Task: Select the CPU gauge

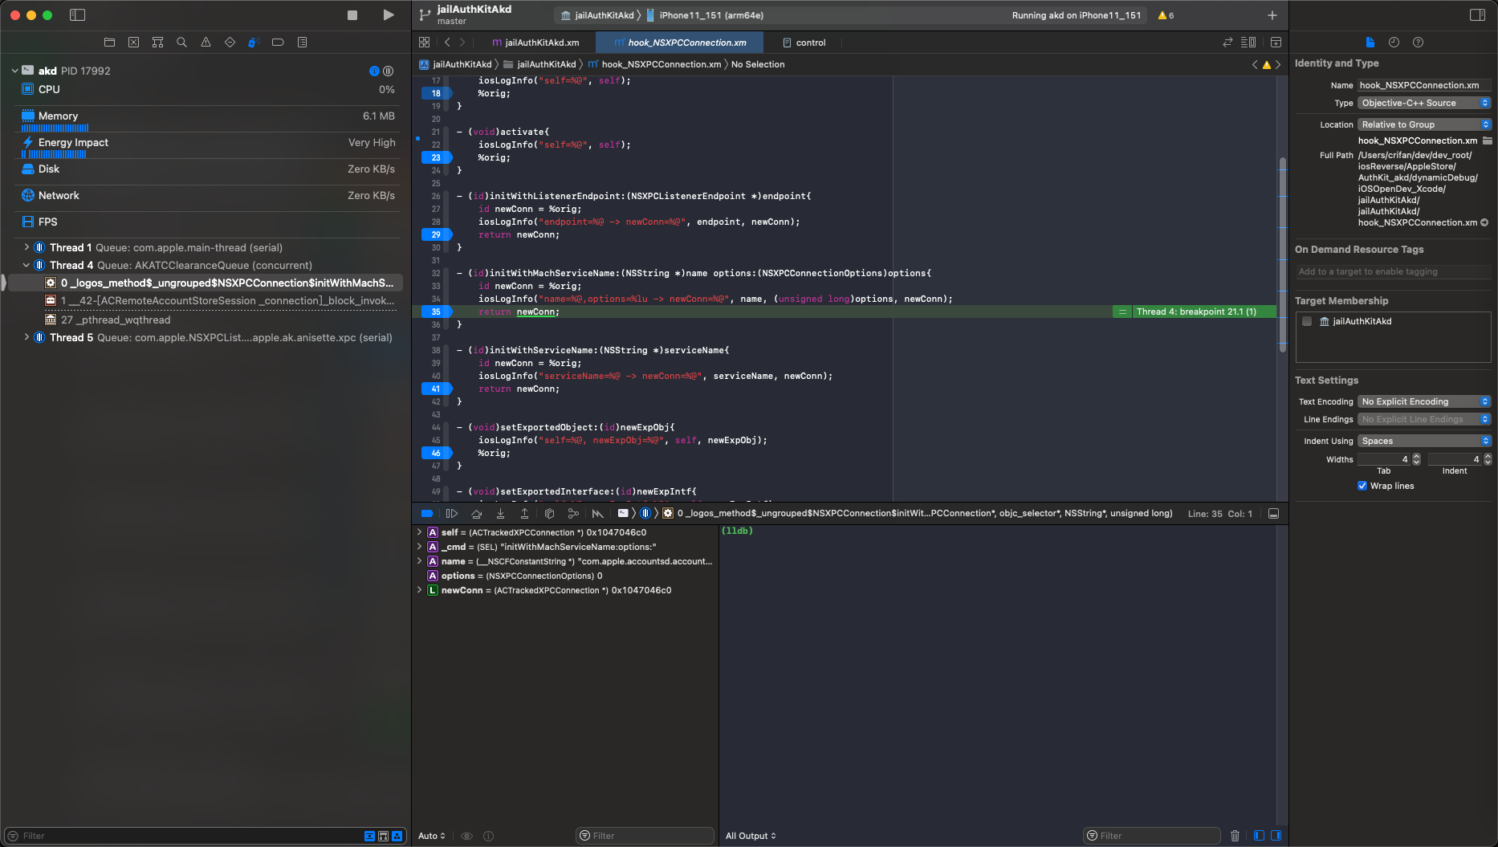Action: coord(207,89)
